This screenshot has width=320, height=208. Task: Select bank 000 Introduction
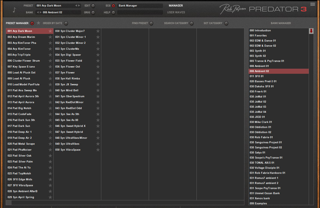(279, 30)
